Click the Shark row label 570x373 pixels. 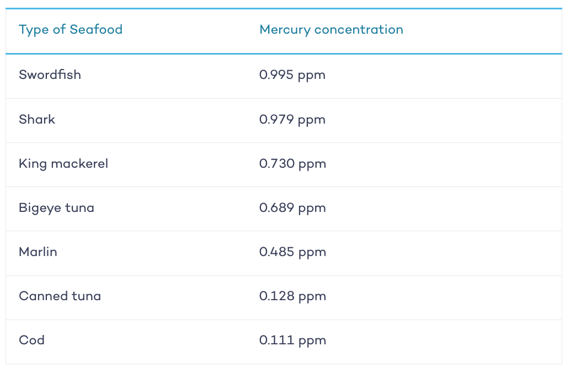(37, 119)
